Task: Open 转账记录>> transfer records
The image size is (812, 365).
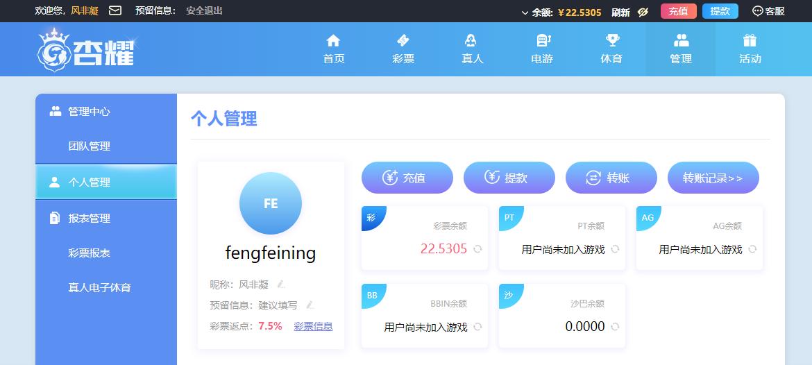Action: pyautogui.click(x=713, y=178)
